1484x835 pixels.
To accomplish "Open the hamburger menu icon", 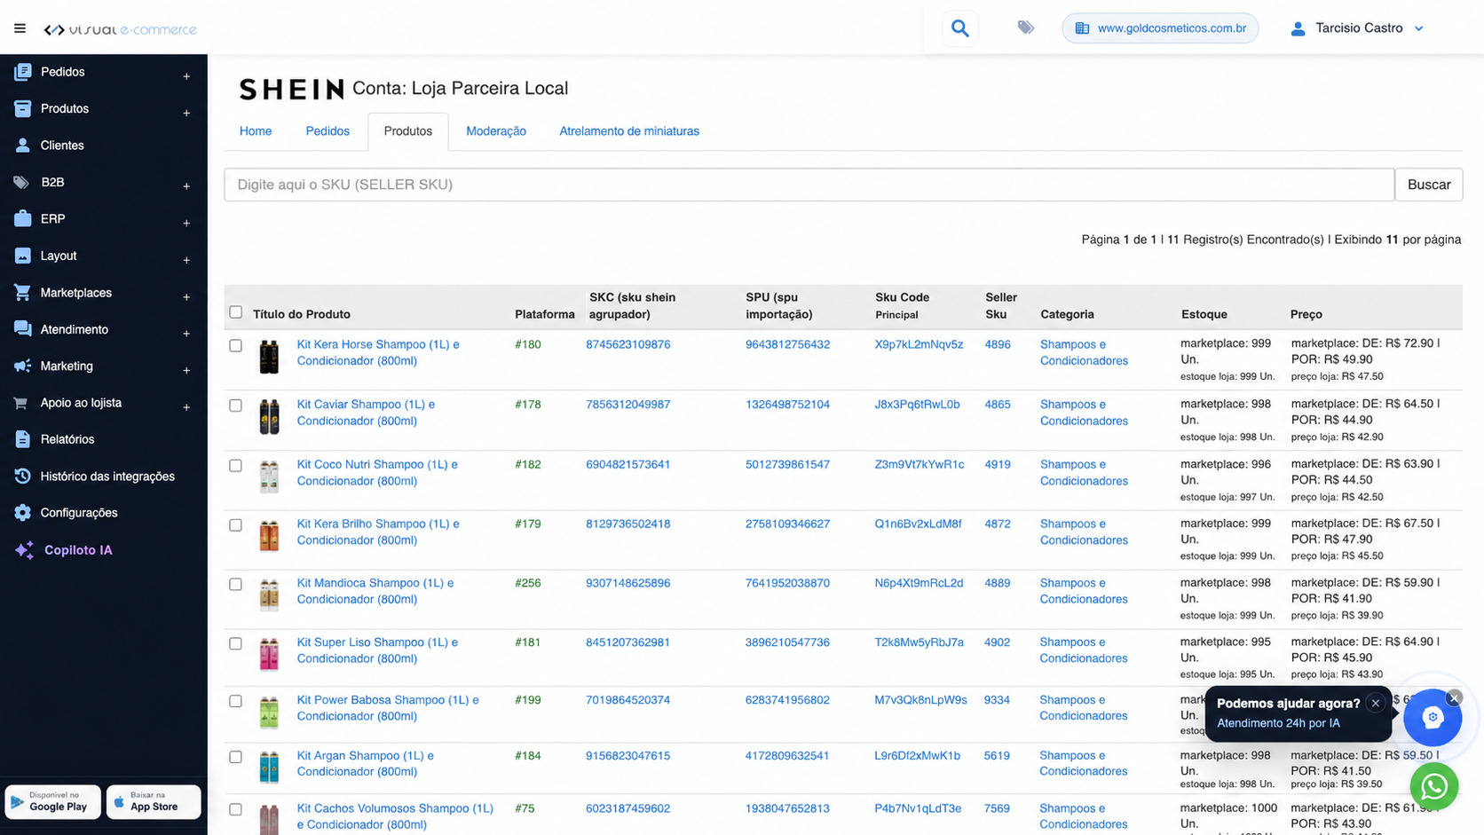I will click(20, 28).
